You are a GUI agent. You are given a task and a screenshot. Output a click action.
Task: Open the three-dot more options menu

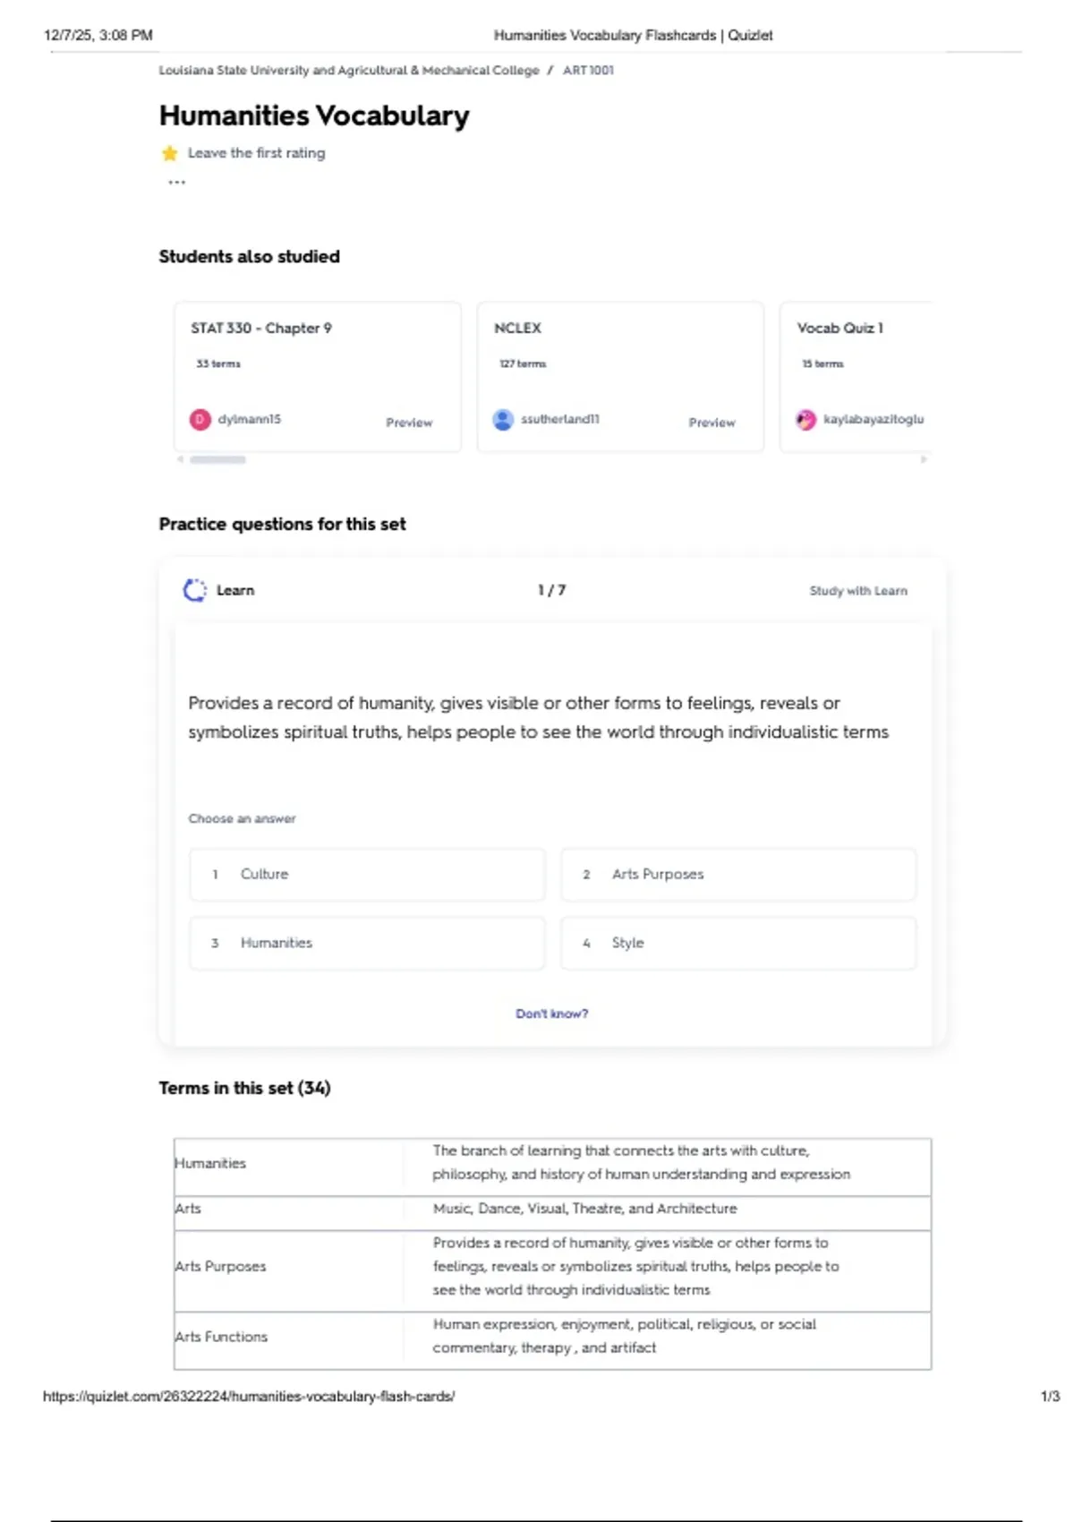pyautogui.click(x=176, y=183)
